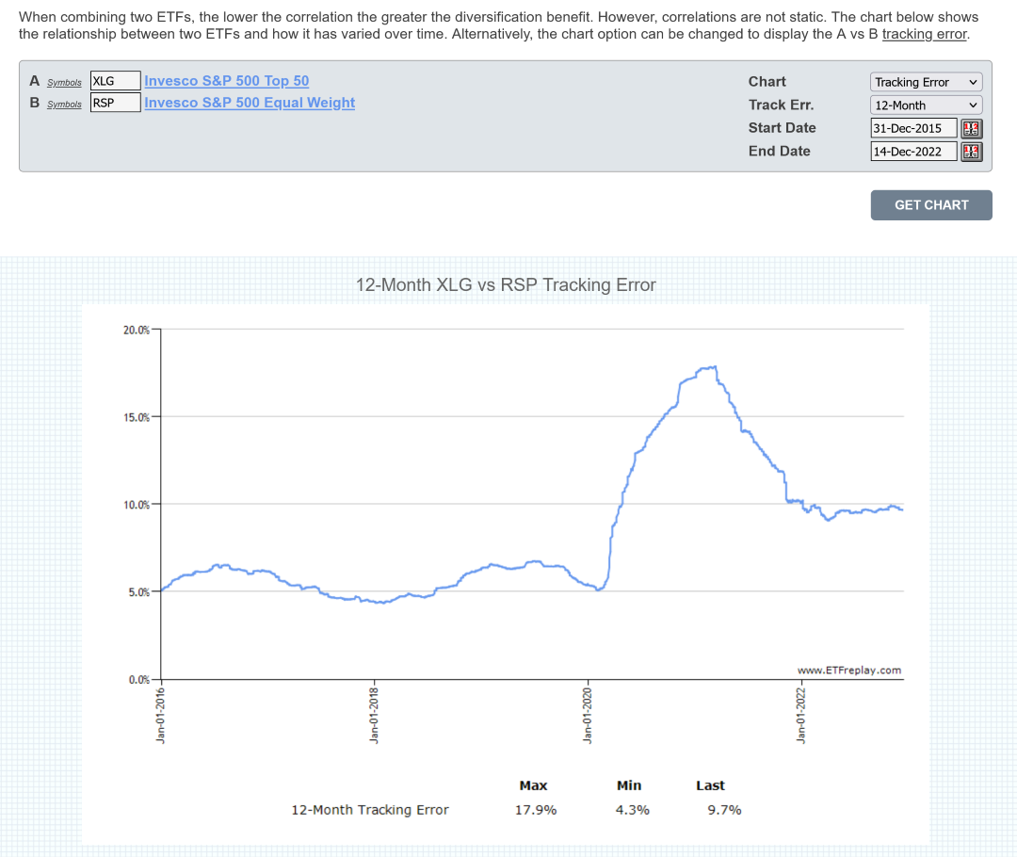This screenshot has width=1017, height=857.
Task: Click the Start Date label
Action: [782, 128]
